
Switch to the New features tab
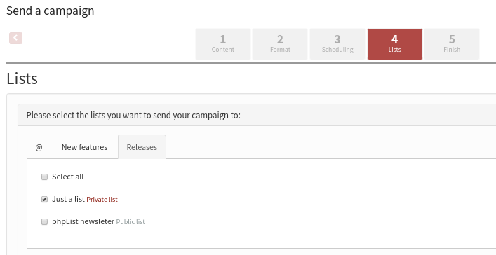(x=84, y=147)
